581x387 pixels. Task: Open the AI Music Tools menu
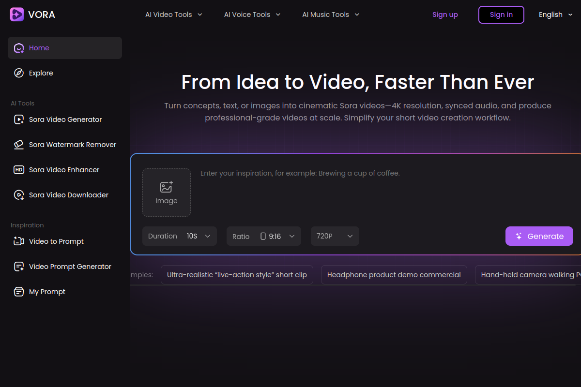click(x=331, y=15)
